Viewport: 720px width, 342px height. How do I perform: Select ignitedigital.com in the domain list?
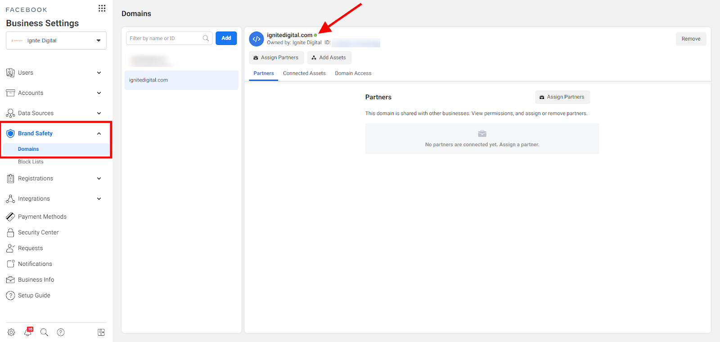pos(181,80)
